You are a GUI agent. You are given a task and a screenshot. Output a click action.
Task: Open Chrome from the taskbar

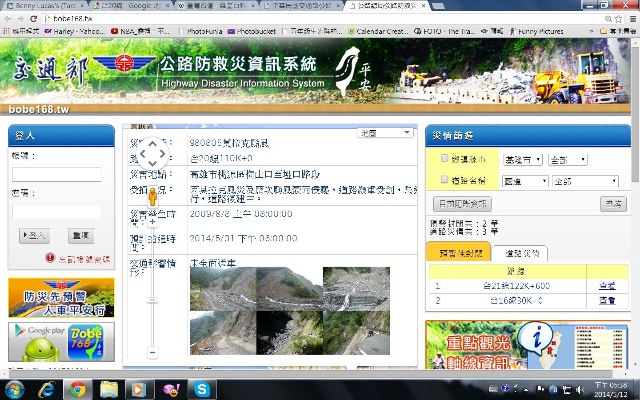[x=77, y=390]
